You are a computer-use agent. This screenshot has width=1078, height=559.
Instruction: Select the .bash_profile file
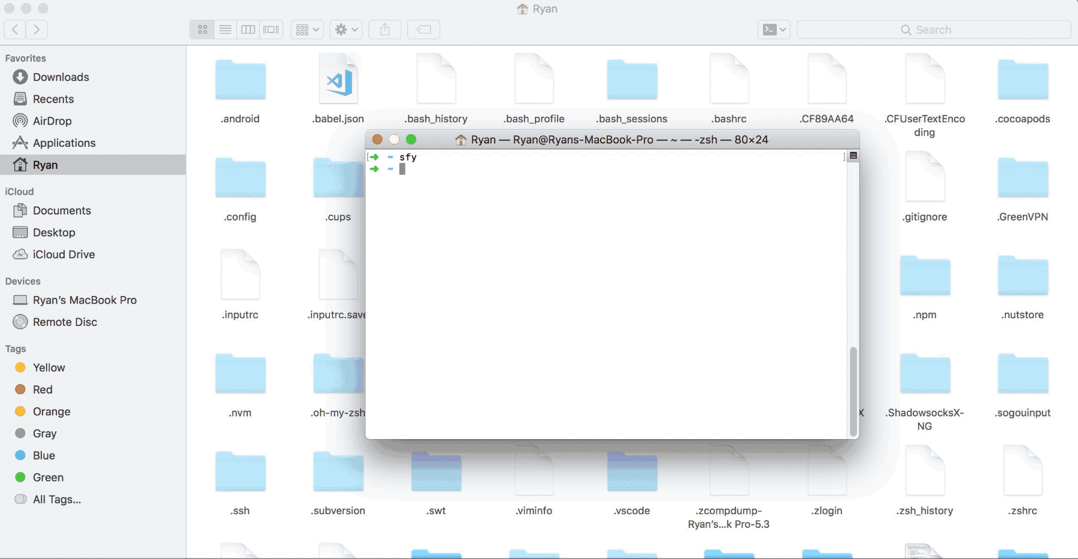(534, 78)
